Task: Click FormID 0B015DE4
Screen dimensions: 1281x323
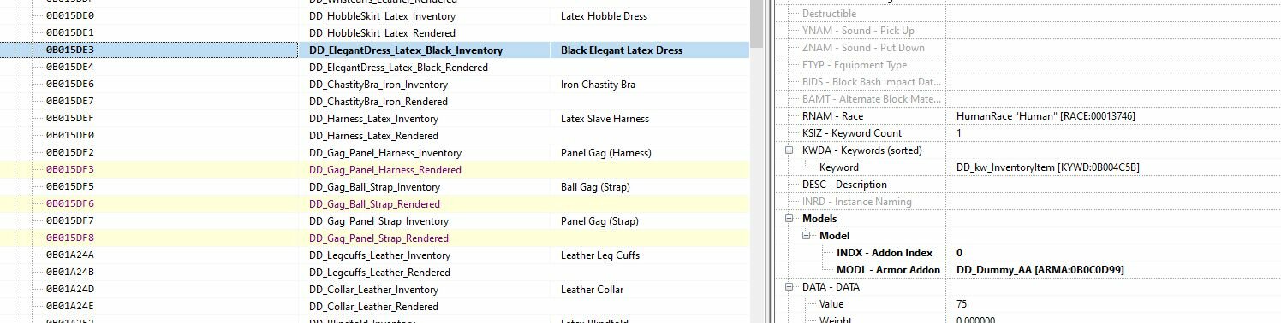Action: pos(70,68)
